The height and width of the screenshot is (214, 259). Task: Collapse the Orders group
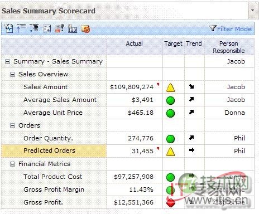12,126
